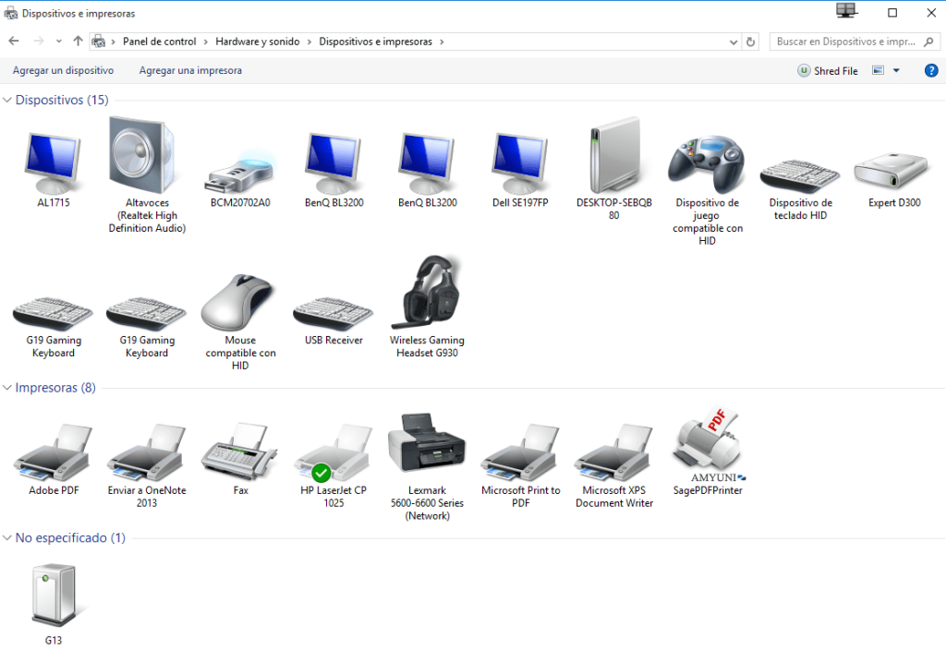
Task: Select the Expert D300 external drive
Action: 894,180
